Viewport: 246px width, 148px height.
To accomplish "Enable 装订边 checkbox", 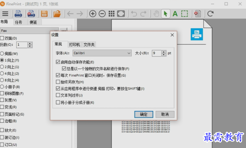I will click(x=2, y=138).
